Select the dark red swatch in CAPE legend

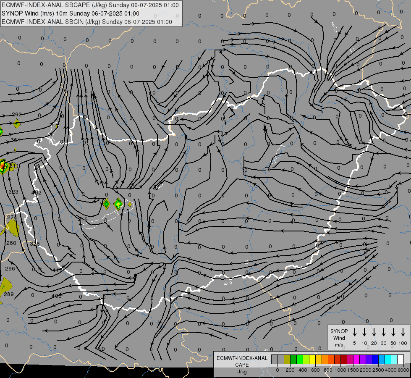[x=344, y=359]
